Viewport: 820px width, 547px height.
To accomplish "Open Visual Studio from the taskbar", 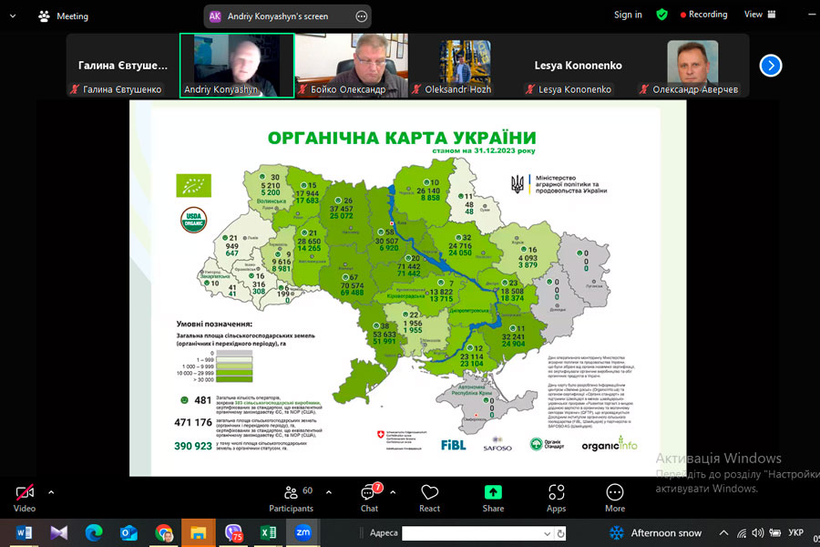I will [x=59, y=532].
